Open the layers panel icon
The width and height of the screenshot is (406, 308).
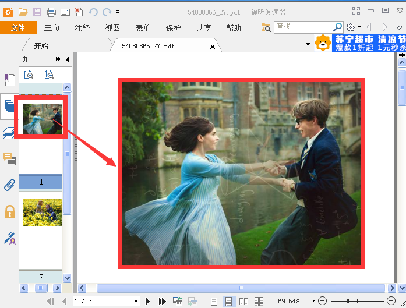point(9,133)
